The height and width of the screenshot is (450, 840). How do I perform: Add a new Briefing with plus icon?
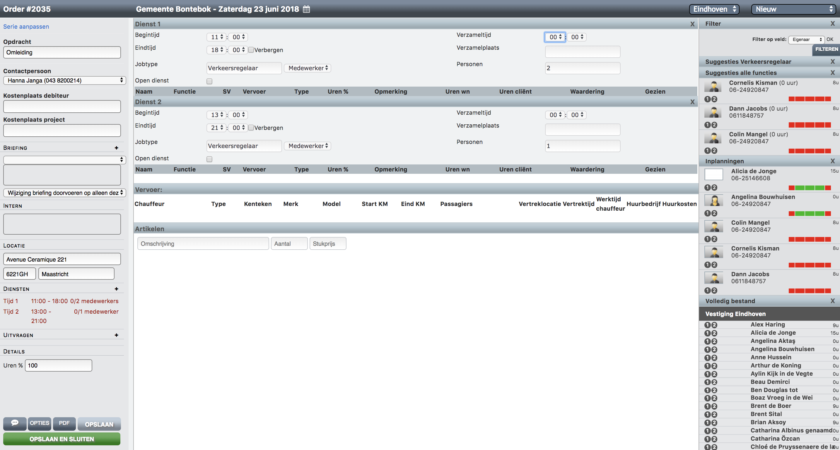click(116, 148)
